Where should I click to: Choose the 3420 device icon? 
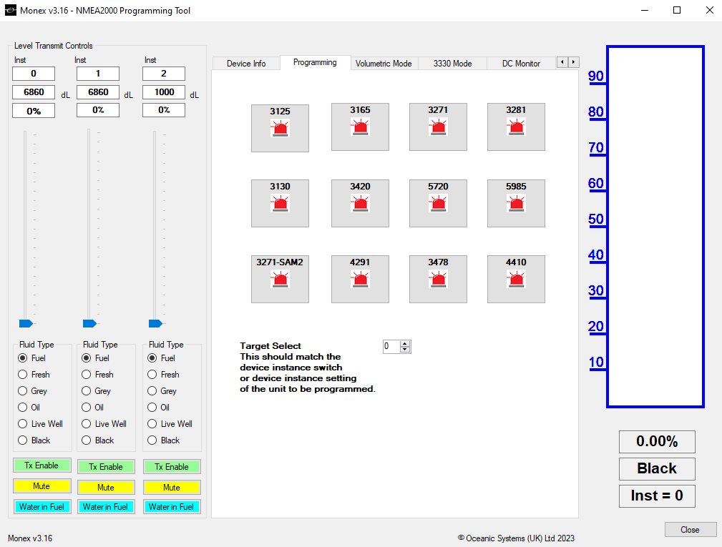point(360,203)
